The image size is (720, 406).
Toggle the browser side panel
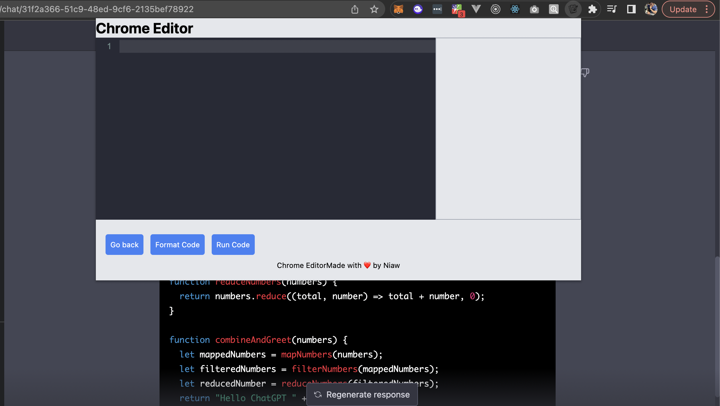(631, 9)
